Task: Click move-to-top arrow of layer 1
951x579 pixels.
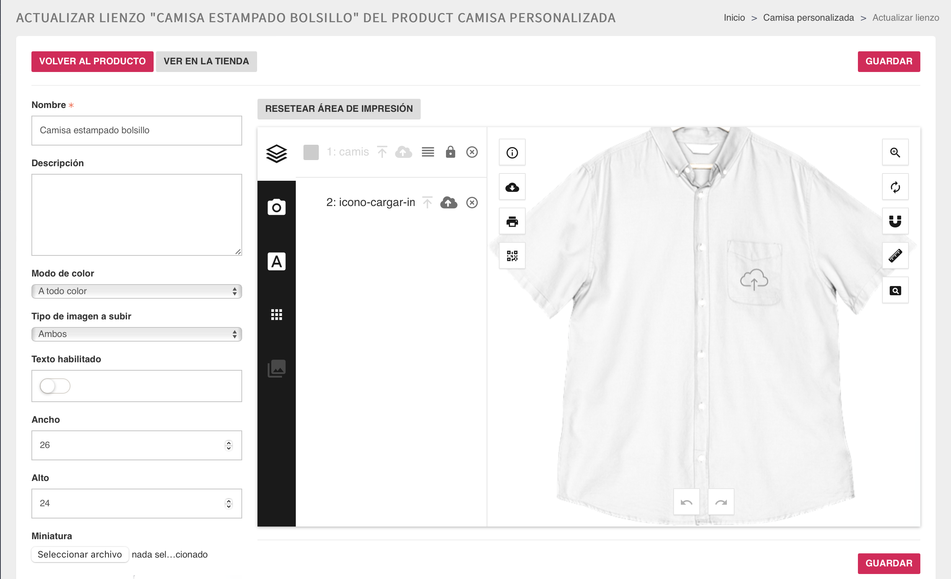Action: tap(382, 152)
